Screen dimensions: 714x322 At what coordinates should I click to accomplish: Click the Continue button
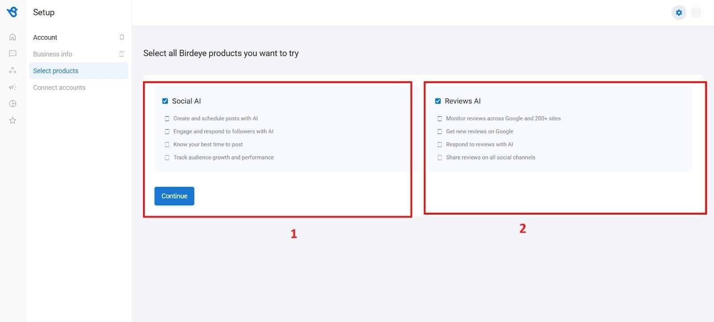[x=174, y=196]
